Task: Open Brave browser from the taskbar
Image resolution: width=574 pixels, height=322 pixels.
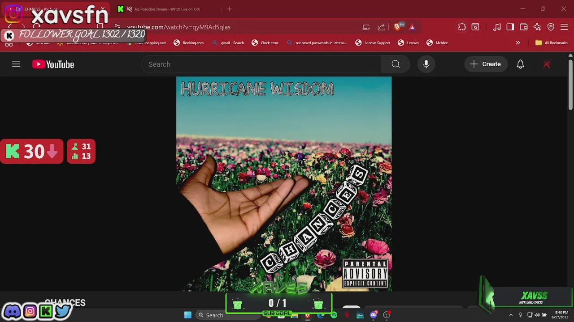Action: pos(308,315)
